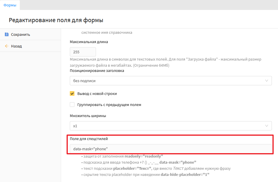Click the orange back arrow icon
The width and height of the screenshot is (278, 182).
pyautogui.click(x=7, y=46)
